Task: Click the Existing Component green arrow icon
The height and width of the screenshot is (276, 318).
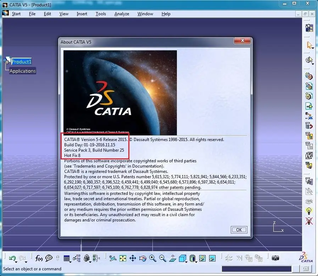Action: [309, 106]
